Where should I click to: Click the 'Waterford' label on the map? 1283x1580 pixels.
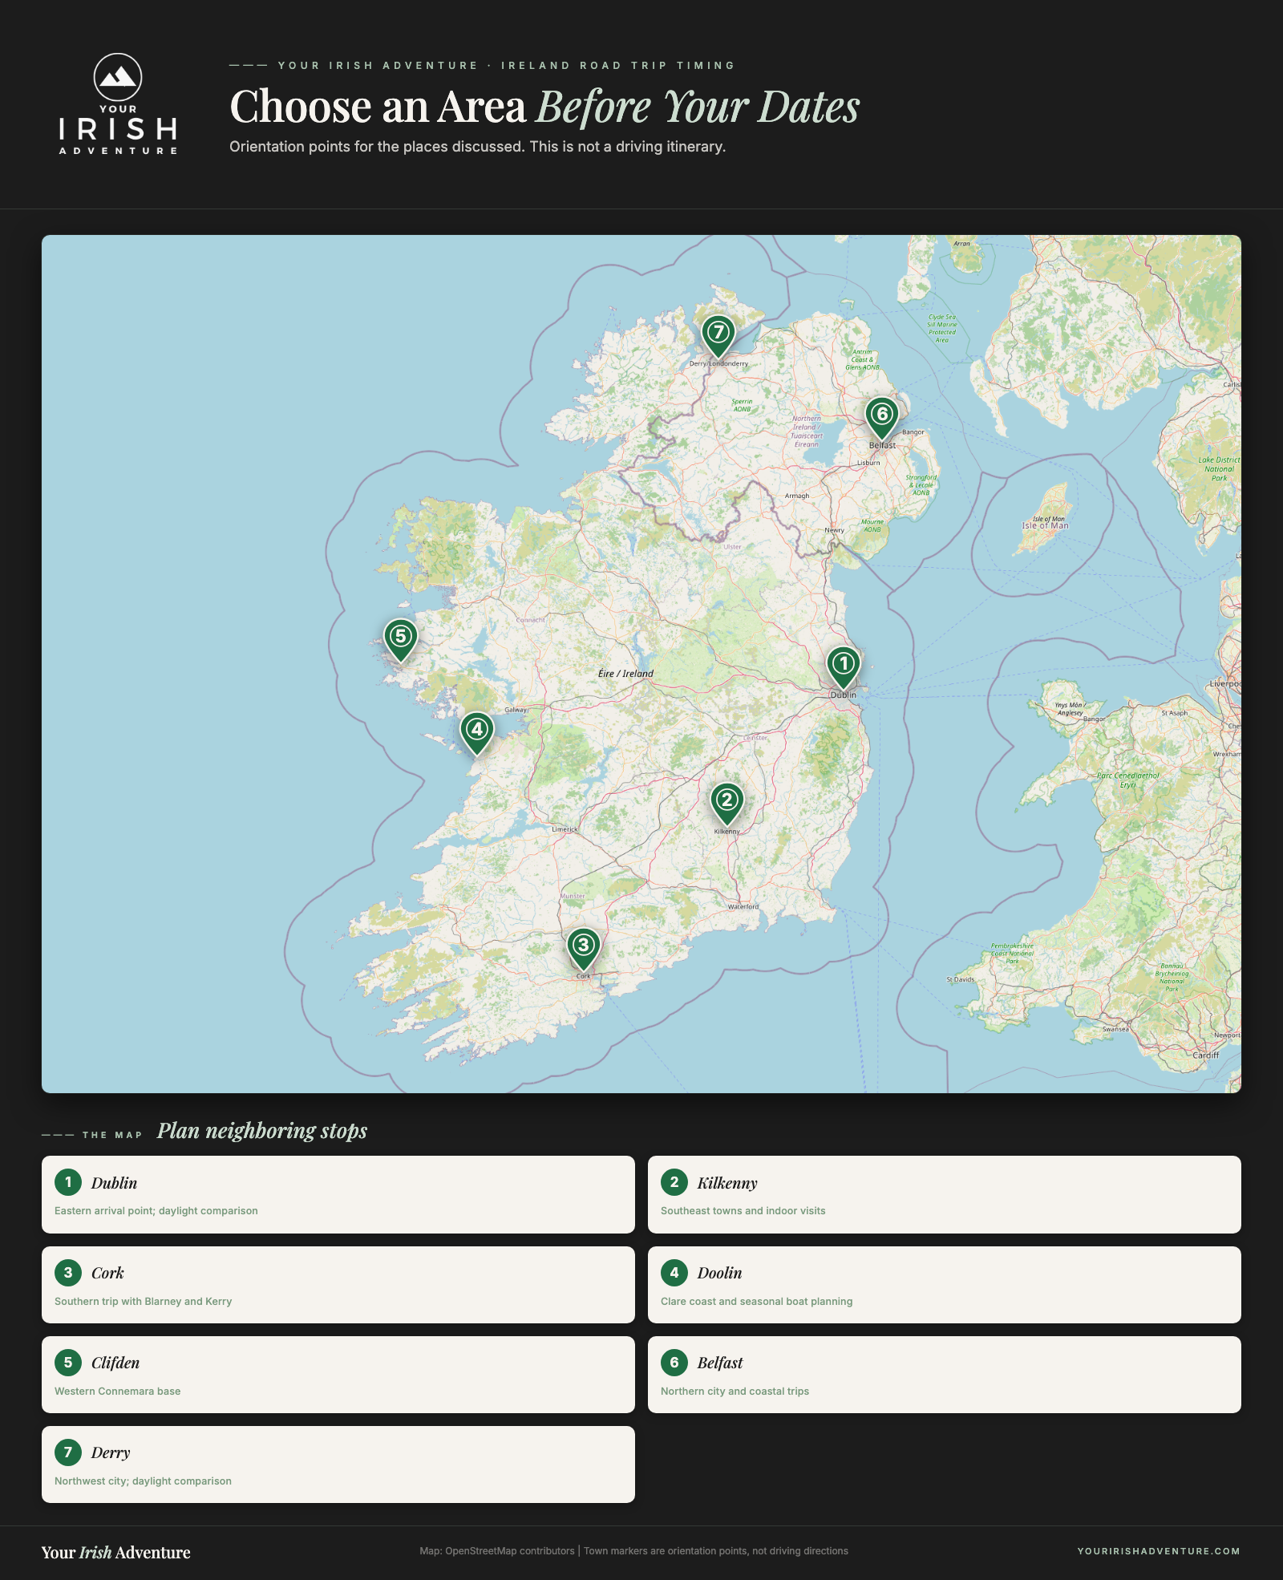point(743,906)
